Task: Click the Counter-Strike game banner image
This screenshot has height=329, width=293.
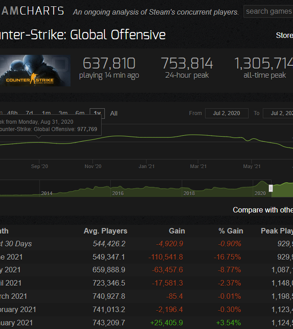Action: pyautogui.click(x=35, y=71)
